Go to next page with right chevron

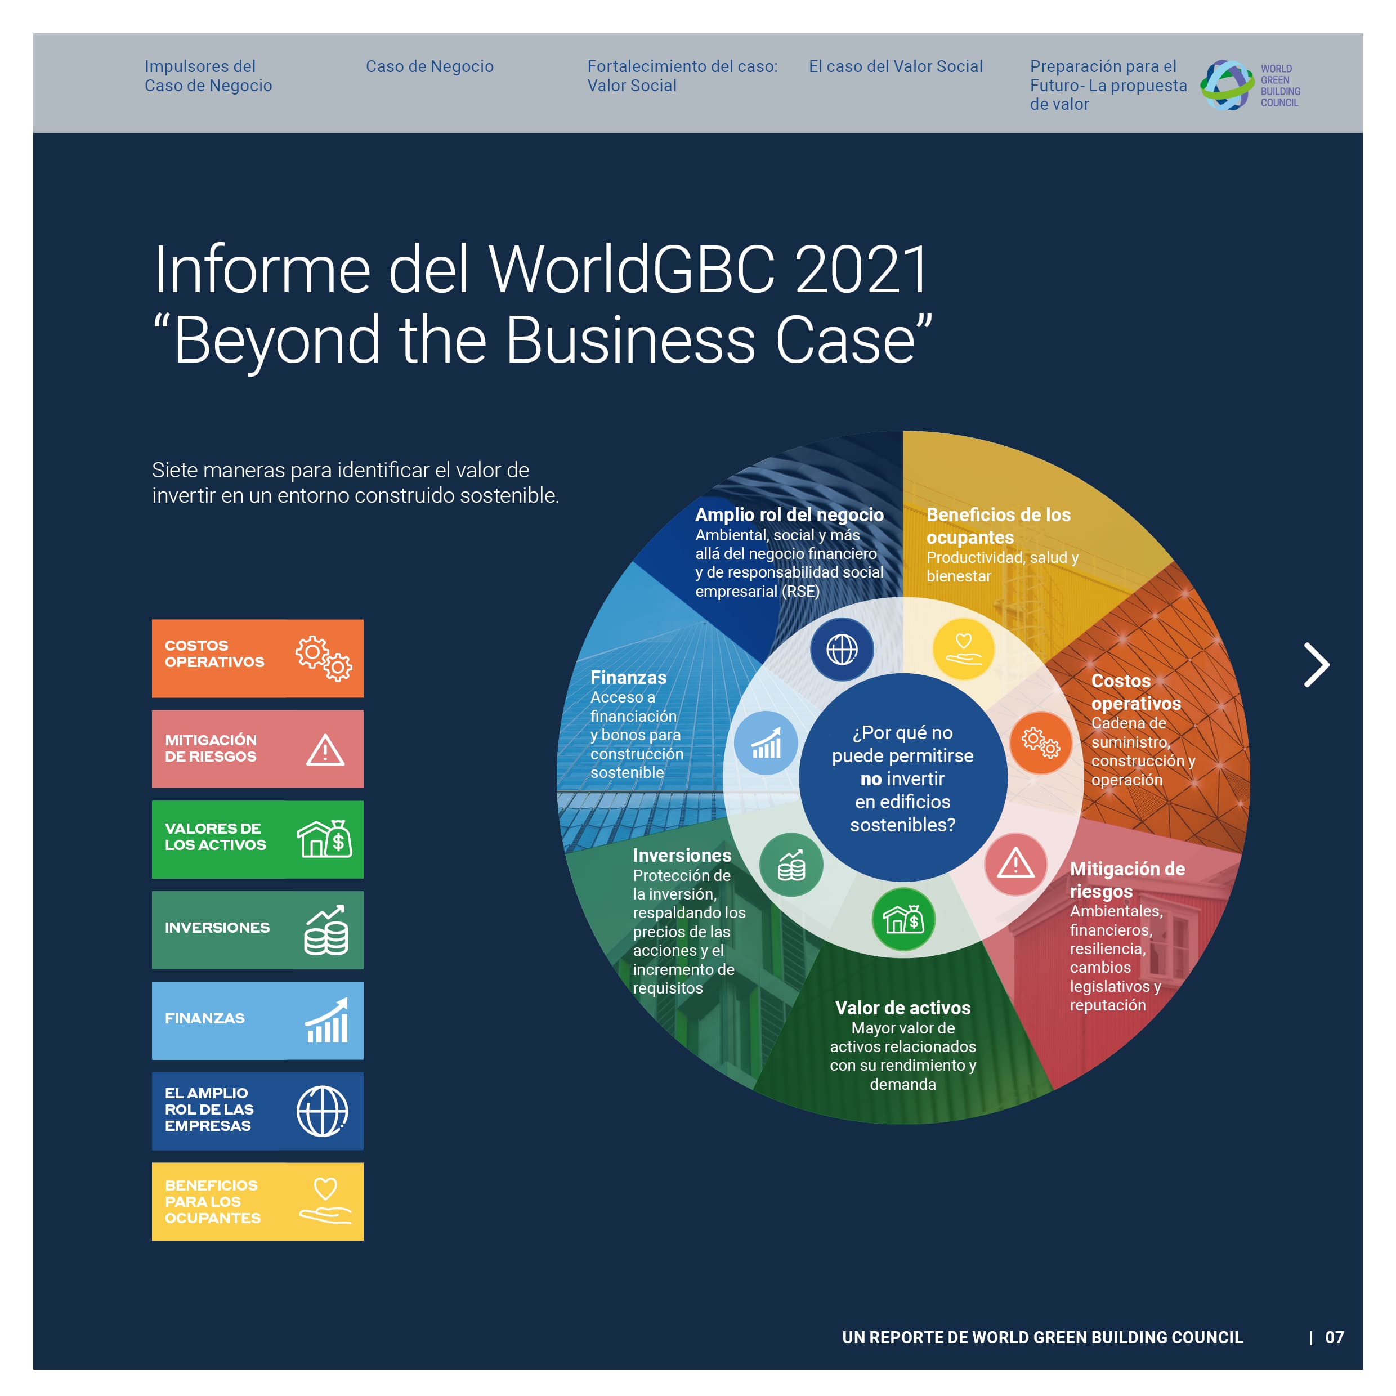pos(1316,665)
